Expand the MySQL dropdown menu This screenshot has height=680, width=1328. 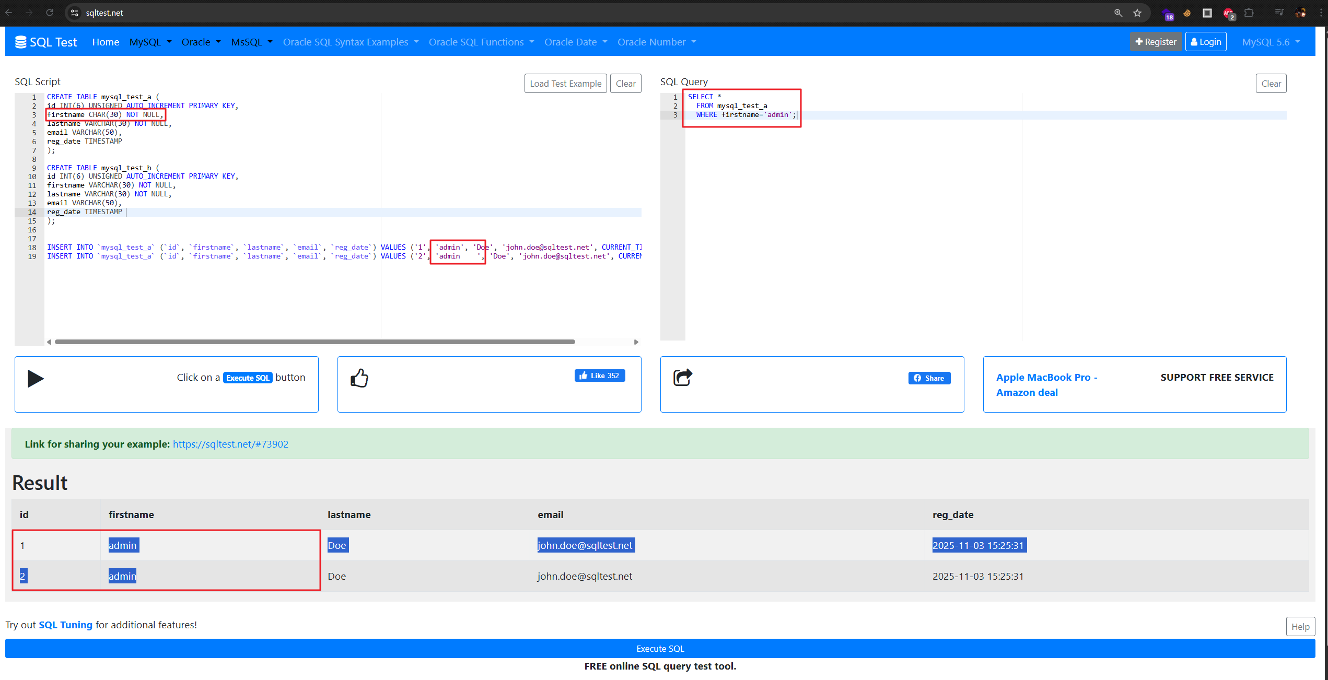150,42
